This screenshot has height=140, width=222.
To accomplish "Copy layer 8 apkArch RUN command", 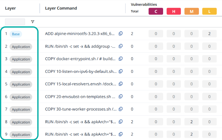I will pos(120,122).
